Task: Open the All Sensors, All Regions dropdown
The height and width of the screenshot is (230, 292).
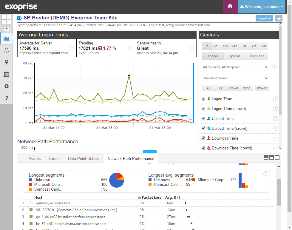Action: tap(235, 67)
